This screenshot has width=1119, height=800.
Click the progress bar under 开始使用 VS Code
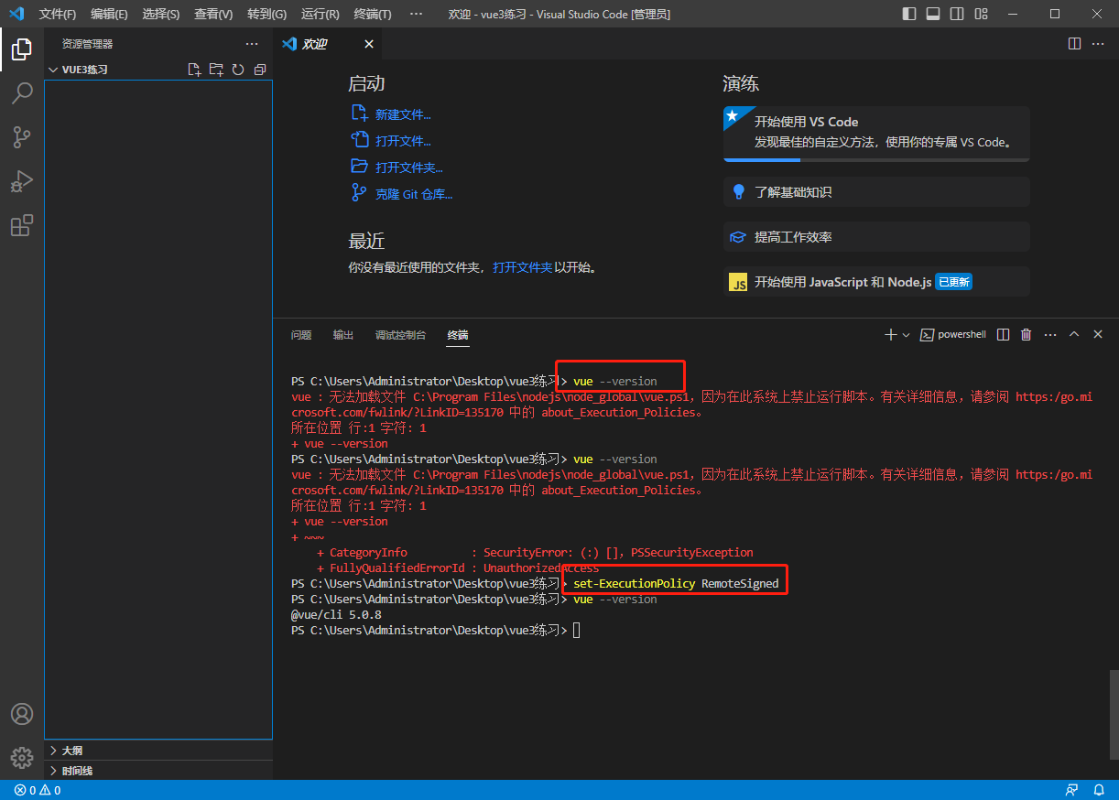click(876, 159)
